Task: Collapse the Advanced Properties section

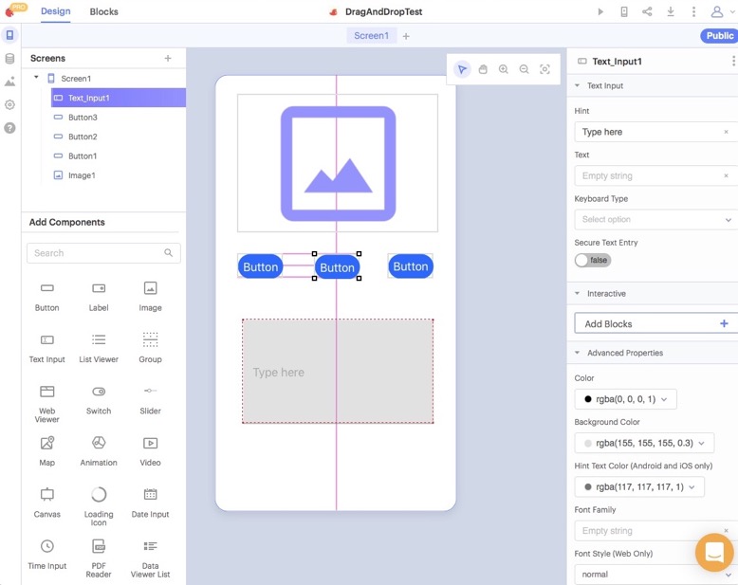Action: [x=578, y=353]
